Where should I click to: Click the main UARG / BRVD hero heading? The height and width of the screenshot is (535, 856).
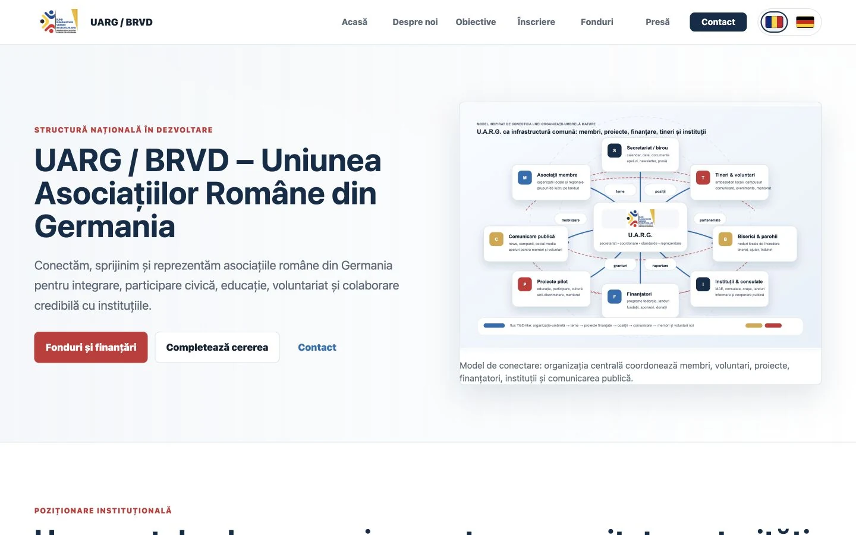click(x=208, y=194)
